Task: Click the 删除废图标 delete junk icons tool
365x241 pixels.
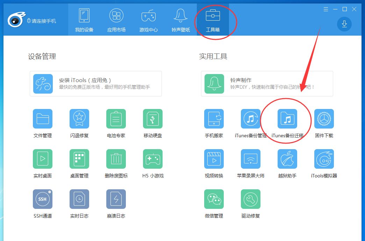Action: pos(116,159)
